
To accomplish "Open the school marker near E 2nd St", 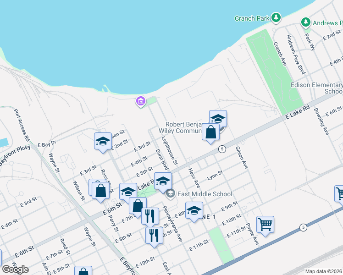I will 103,142.
